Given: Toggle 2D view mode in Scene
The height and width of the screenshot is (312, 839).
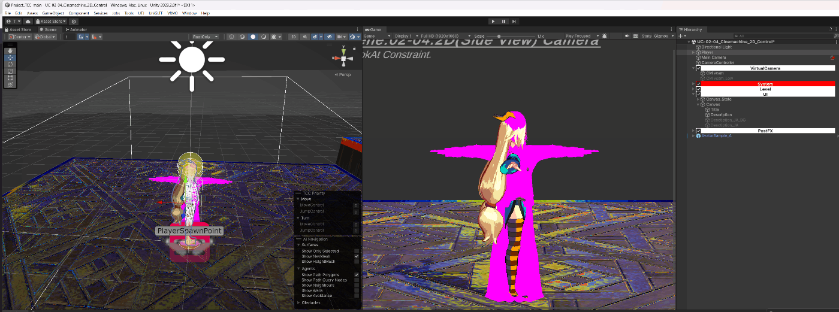Looking at the screenshot, I should click(x=294, y=37).
